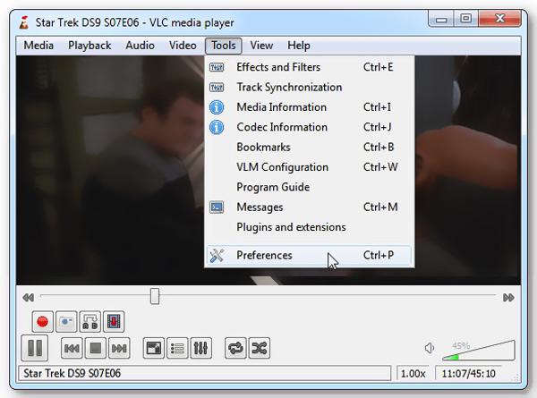537x398 pixels.
Task: Click the volume slider at 45%
Action: pyautogui.click(x=479, y=351)
